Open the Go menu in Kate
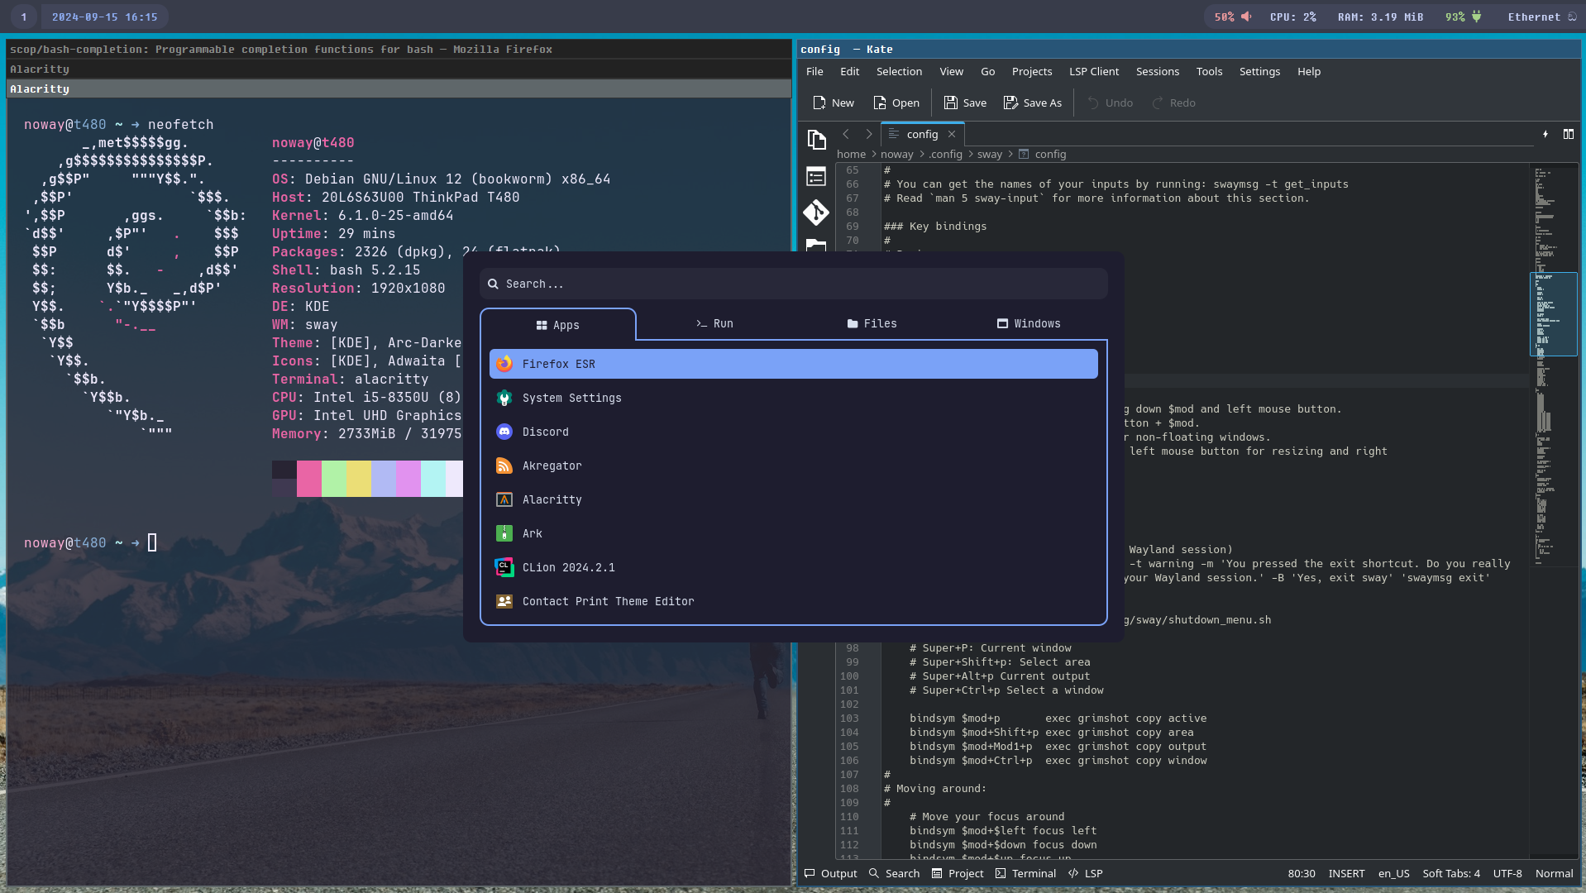1586x893 pixels. tap(987, 71)
